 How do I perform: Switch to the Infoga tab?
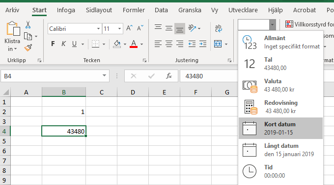[66, 10]
